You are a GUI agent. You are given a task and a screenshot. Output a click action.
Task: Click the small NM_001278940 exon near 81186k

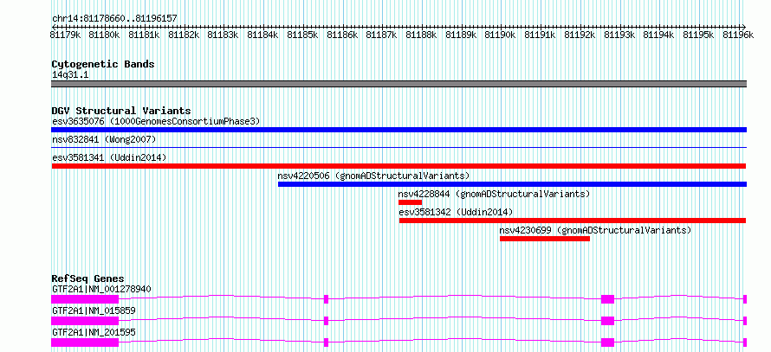tap(326, 299)
